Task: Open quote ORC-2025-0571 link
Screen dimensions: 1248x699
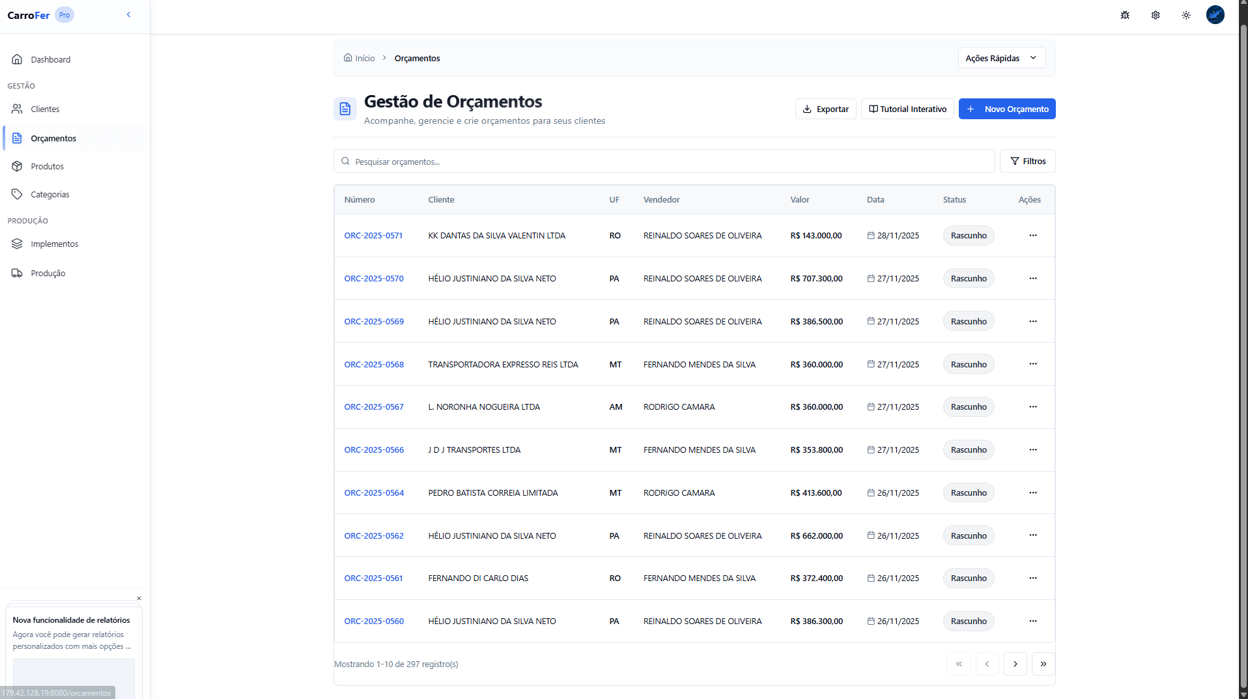Action: (x=373, y=236)
